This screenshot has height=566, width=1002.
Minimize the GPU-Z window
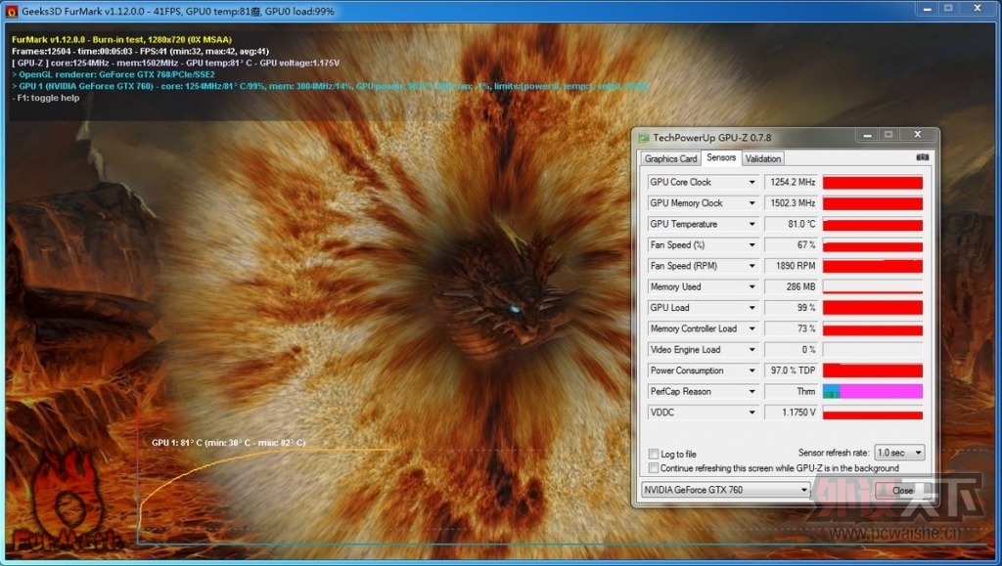[x=867, y=135]
